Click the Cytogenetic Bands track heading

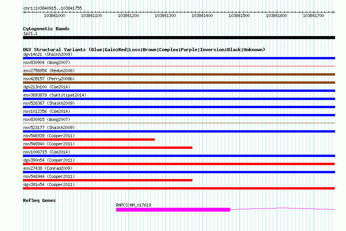[x=46, y=29]
